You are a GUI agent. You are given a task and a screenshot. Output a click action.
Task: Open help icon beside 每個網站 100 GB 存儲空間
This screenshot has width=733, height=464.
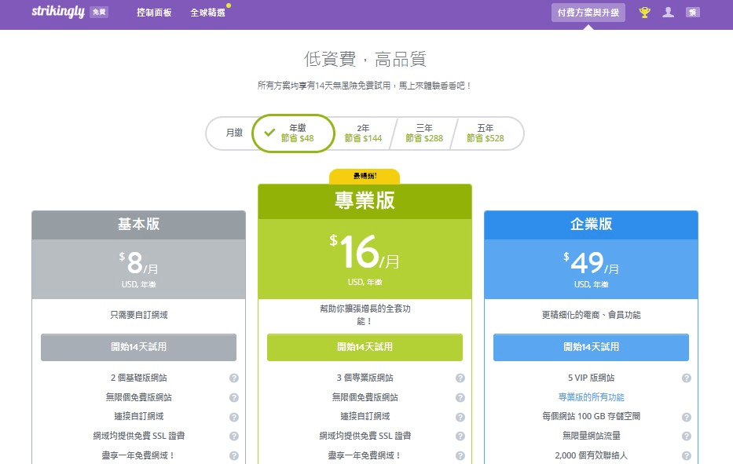pos(685,417)
